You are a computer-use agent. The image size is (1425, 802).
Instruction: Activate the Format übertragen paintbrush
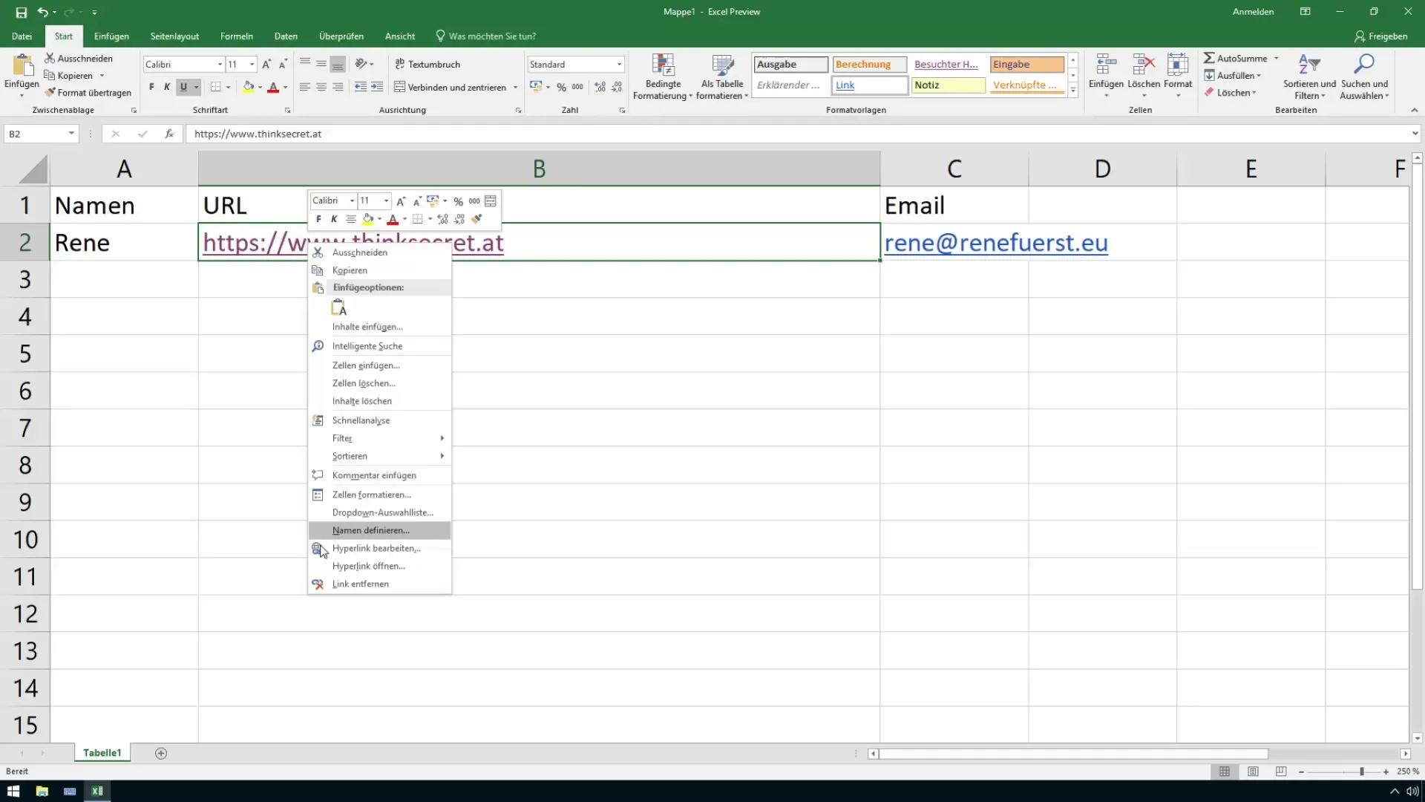pos(88,92)
